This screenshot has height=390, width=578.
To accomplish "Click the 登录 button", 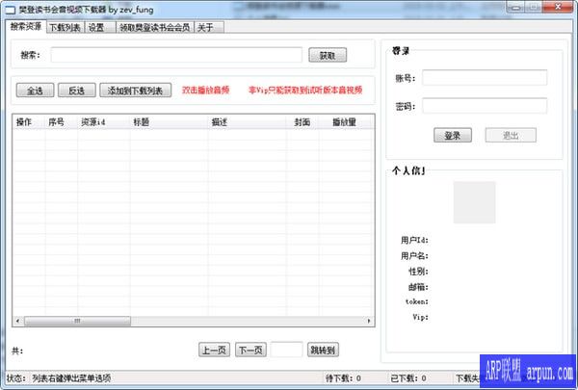I will [x=453, y=135].
